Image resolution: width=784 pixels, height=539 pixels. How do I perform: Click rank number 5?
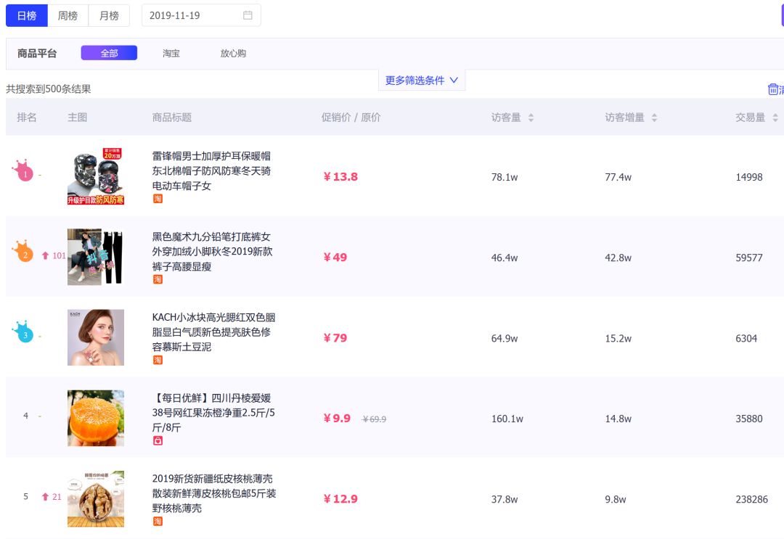tap(26, 496)
